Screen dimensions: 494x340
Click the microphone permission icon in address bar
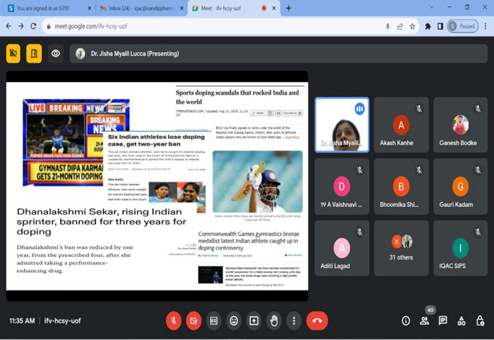[387, 26]
